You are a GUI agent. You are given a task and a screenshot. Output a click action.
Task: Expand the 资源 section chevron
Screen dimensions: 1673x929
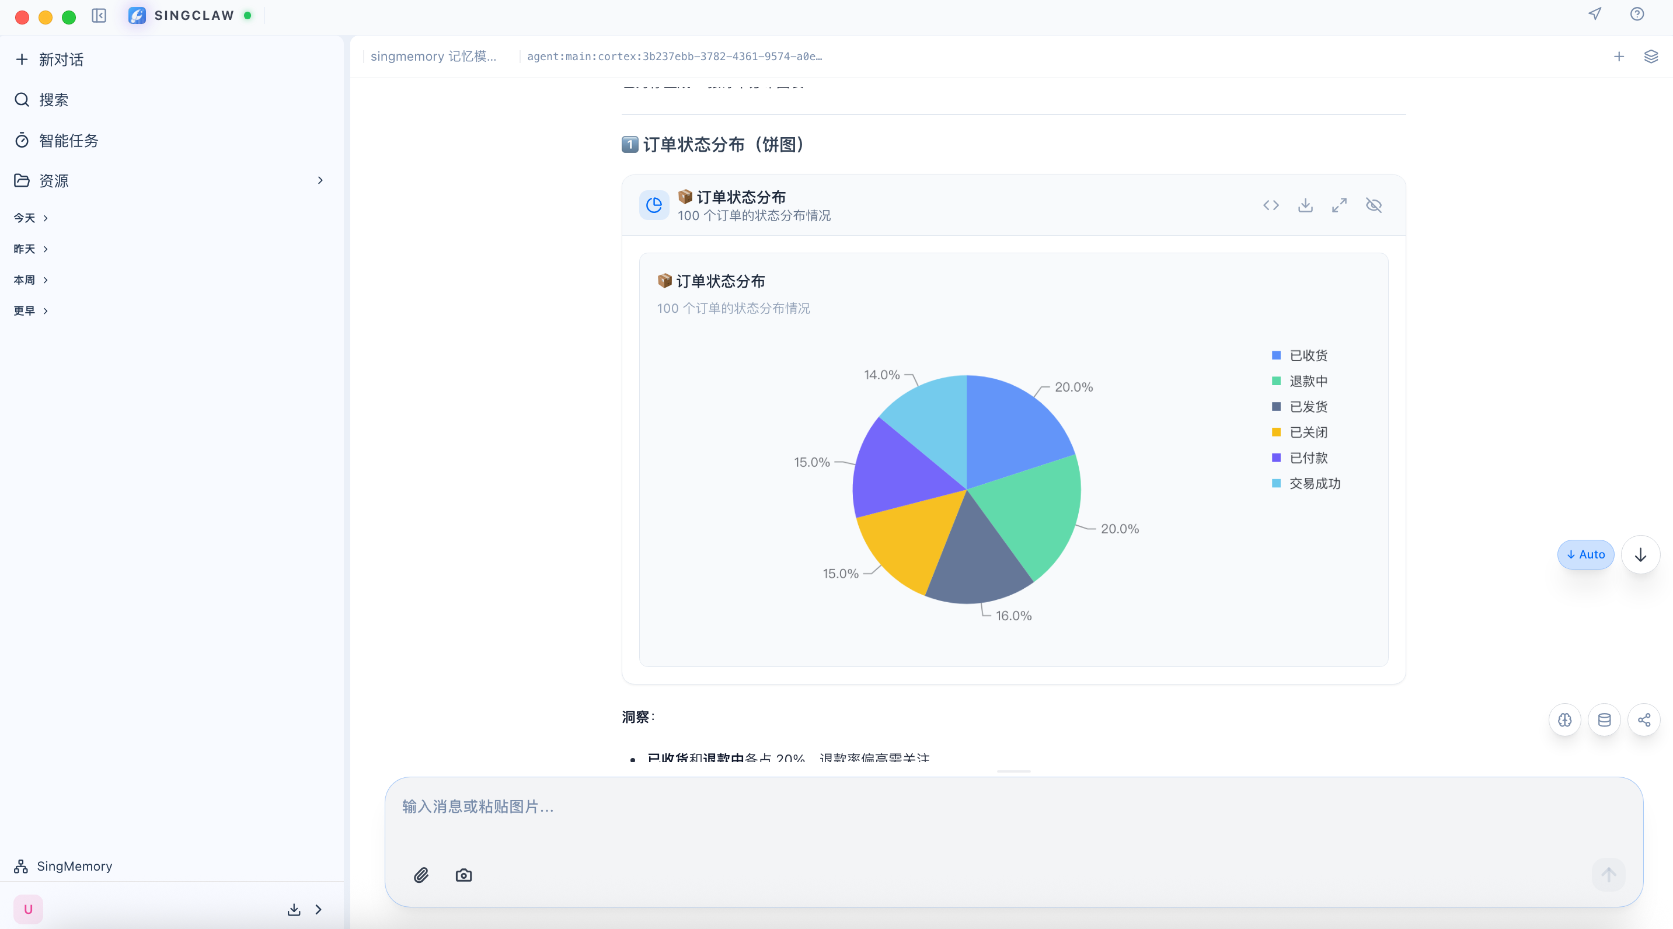(x=320, y=180)
